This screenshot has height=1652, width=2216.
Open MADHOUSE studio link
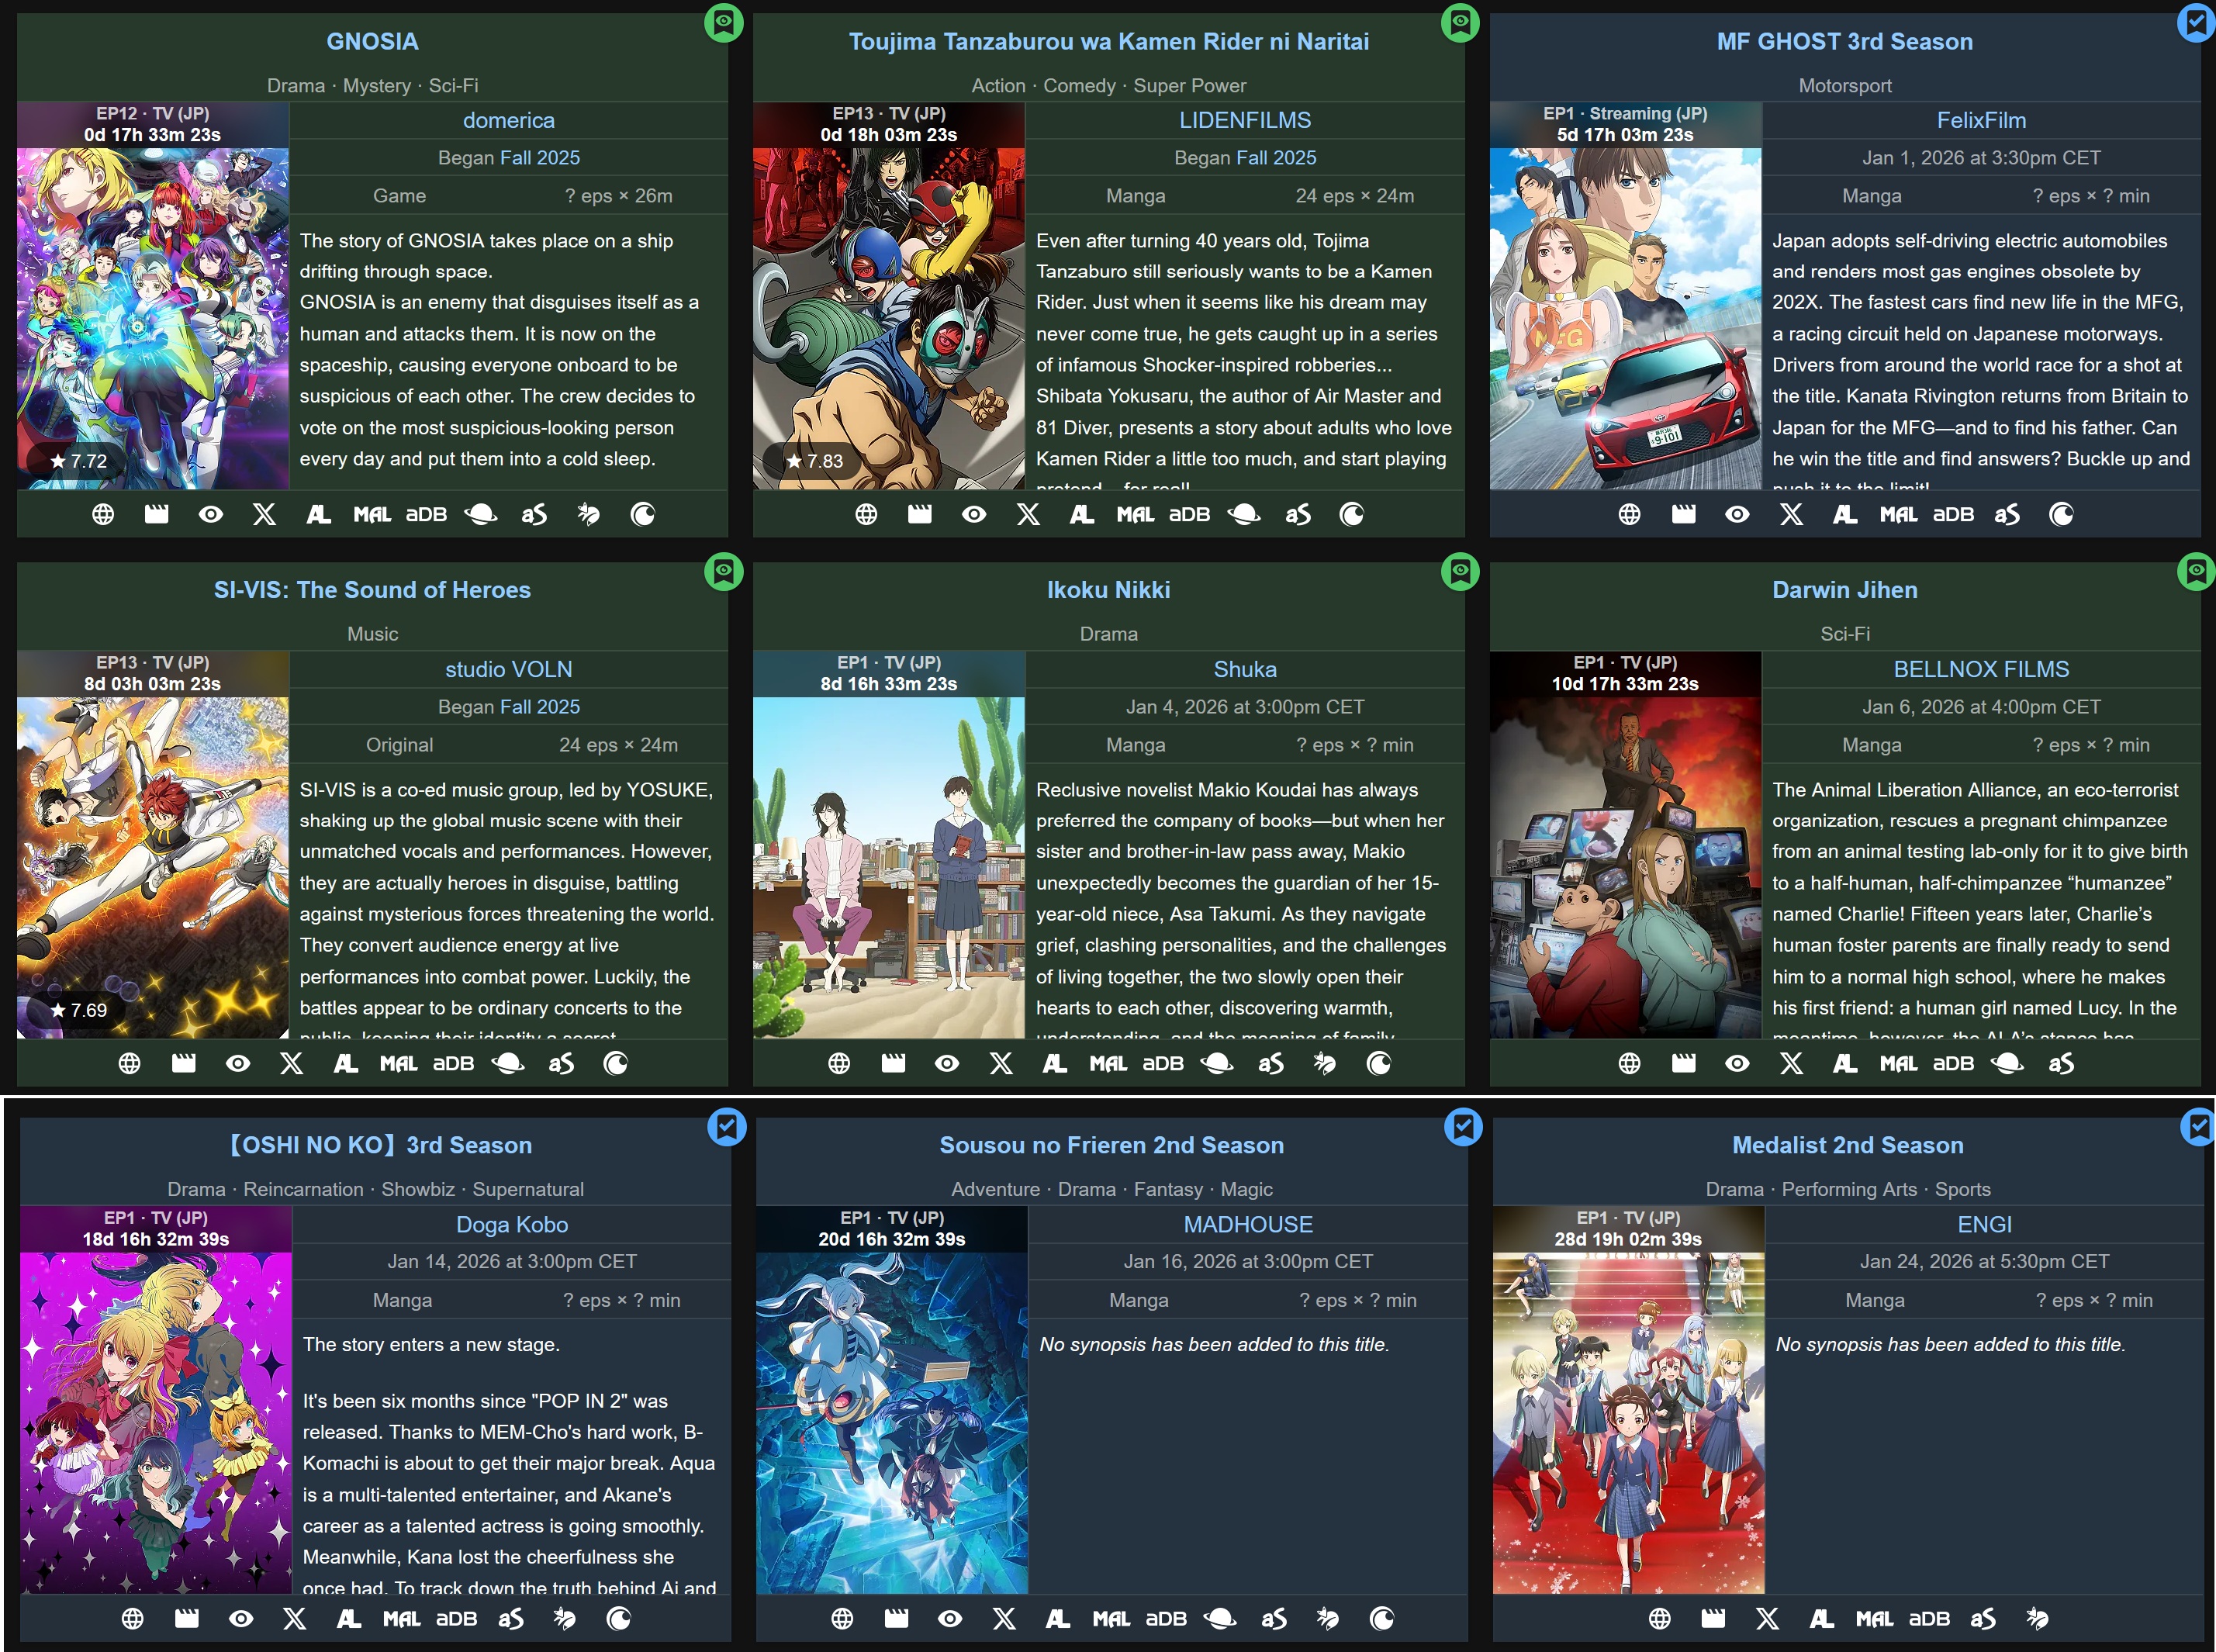coord(1248,1224)
